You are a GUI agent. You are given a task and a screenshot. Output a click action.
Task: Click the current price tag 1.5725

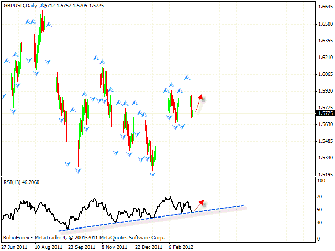pos(325,113)
